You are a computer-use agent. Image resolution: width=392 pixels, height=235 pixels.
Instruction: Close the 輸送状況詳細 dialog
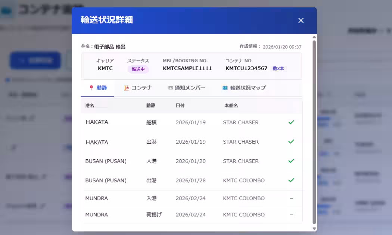coord(301,20)
